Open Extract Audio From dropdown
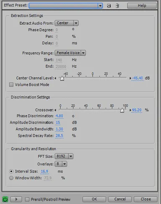161x204 pixels. [x=67, y=23]
